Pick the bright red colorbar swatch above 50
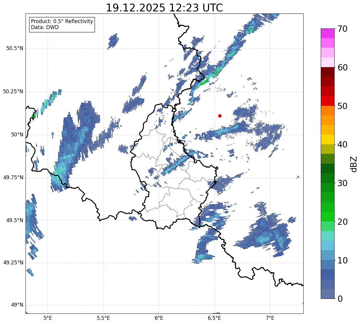 (x=327, y=101)
